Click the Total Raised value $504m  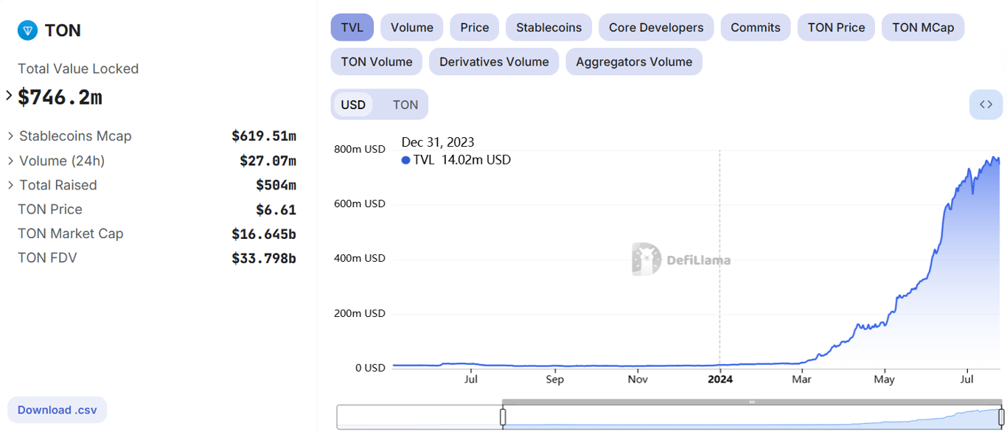click(276, 185)
